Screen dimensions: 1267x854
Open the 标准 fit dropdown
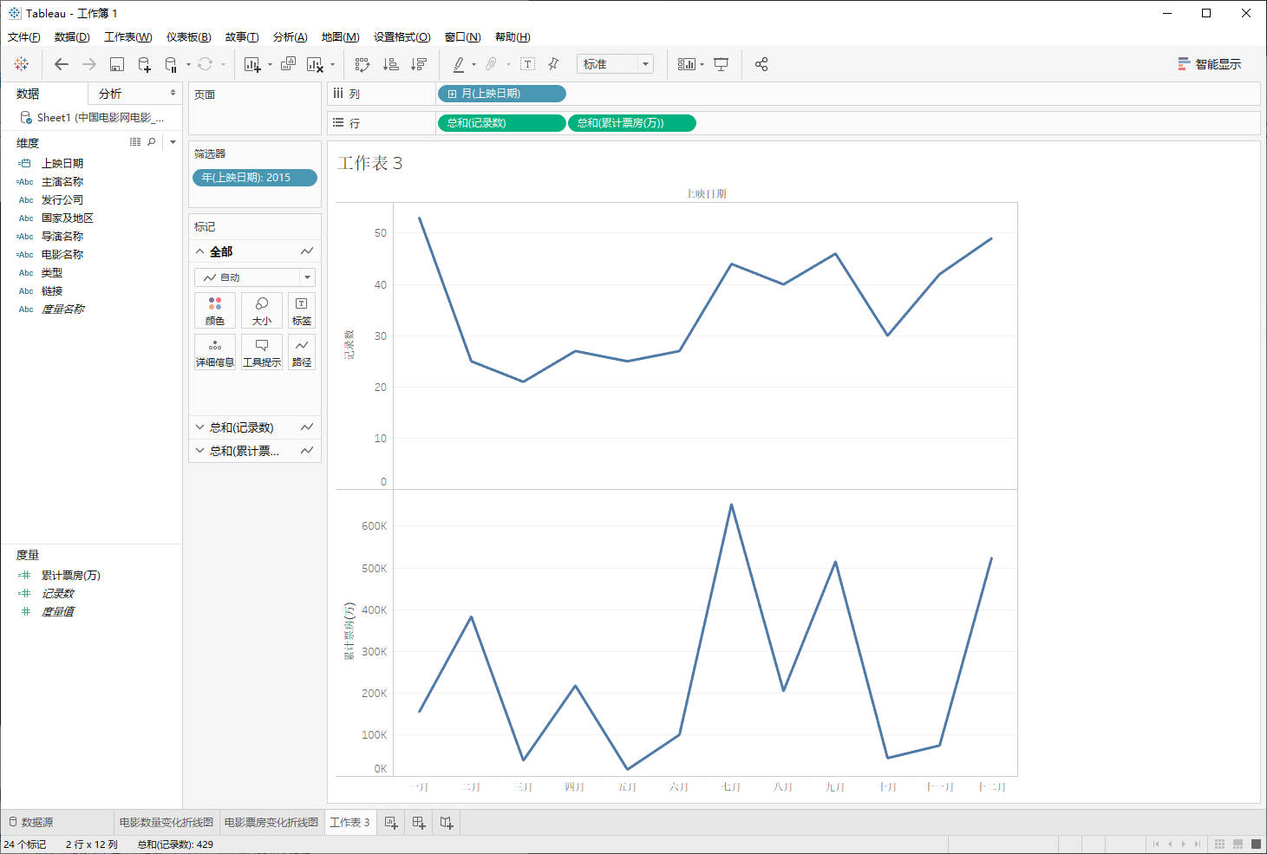pyautogui.click(x=615, y=64)
